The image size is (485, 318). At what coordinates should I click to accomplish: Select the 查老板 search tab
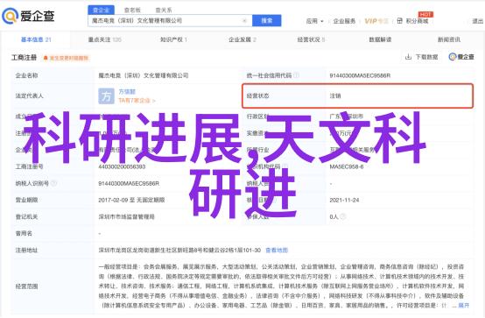pyautogui.click(x=132, y=11)
